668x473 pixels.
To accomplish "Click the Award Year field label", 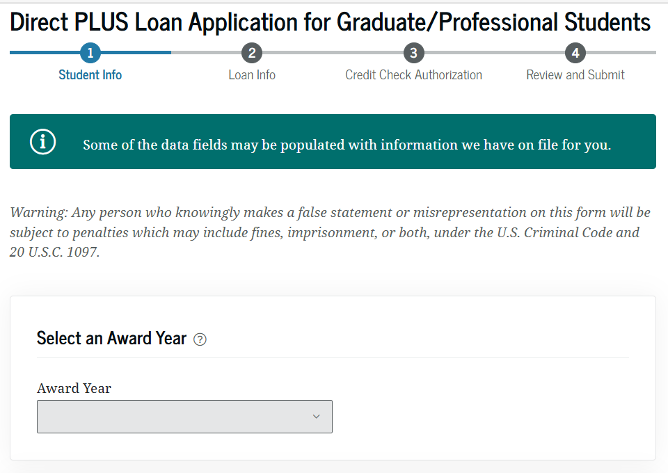I will [74, 389].
